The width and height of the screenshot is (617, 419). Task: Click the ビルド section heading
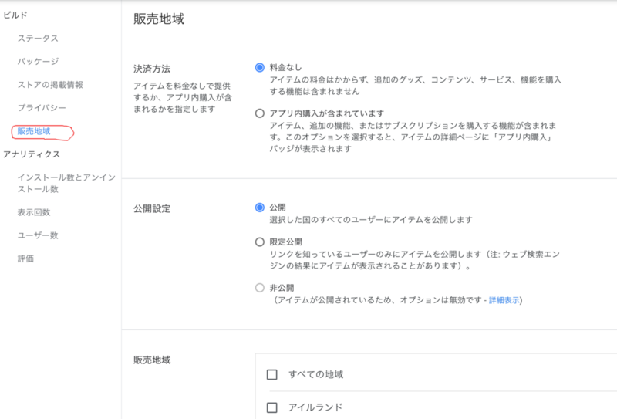[x=15, y=15]
